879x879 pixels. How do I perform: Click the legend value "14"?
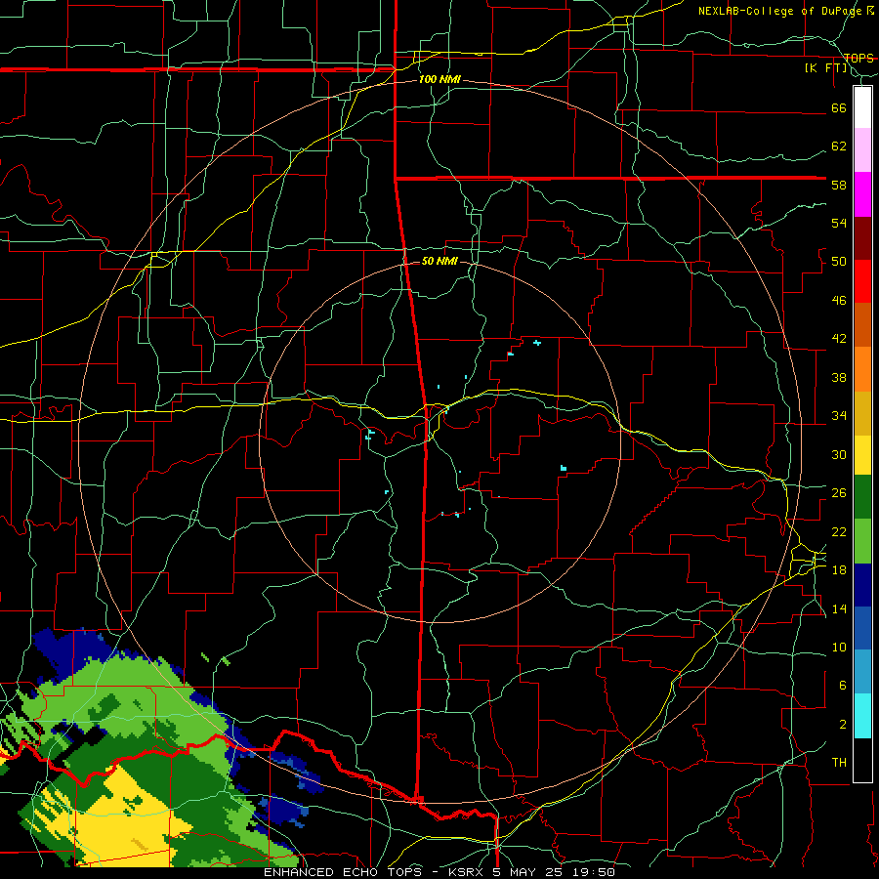pyautogui.click(x=839, y=608)
